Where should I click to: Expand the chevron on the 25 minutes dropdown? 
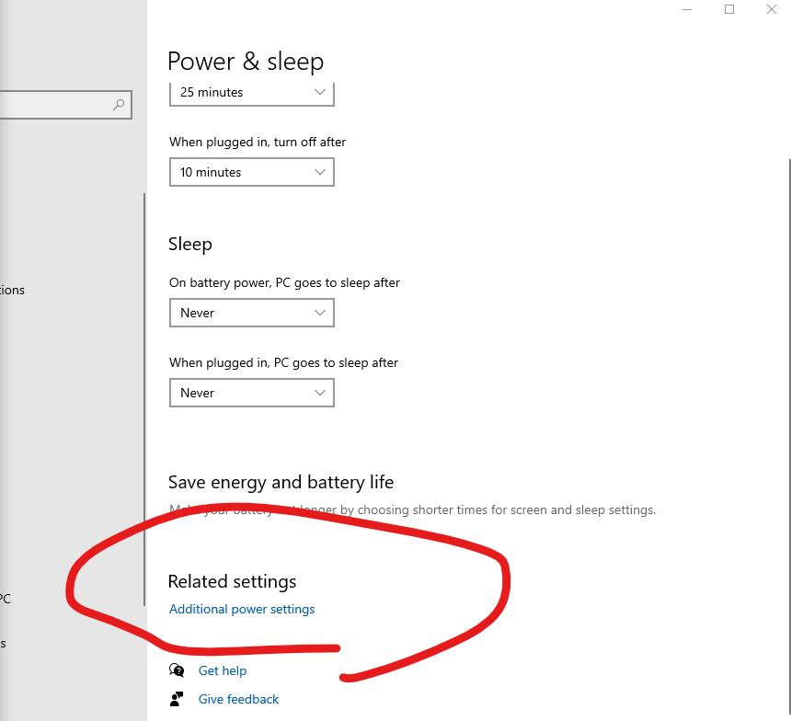click(319, 92)
